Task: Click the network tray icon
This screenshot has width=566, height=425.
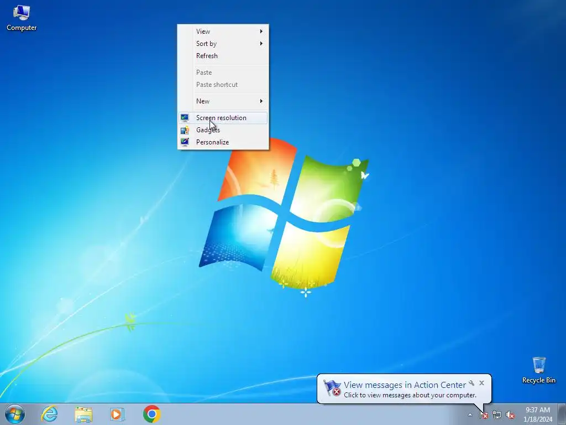Action: tap(497, 415)
